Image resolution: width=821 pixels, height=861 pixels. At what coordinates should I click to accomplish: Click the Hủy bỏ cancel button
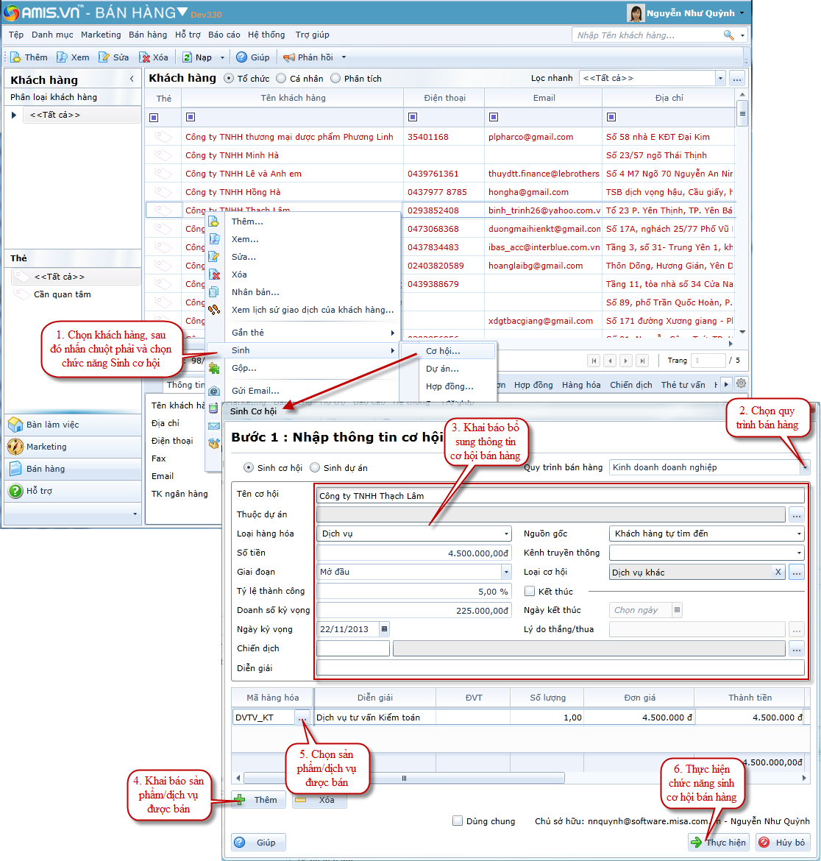(783, 843)
